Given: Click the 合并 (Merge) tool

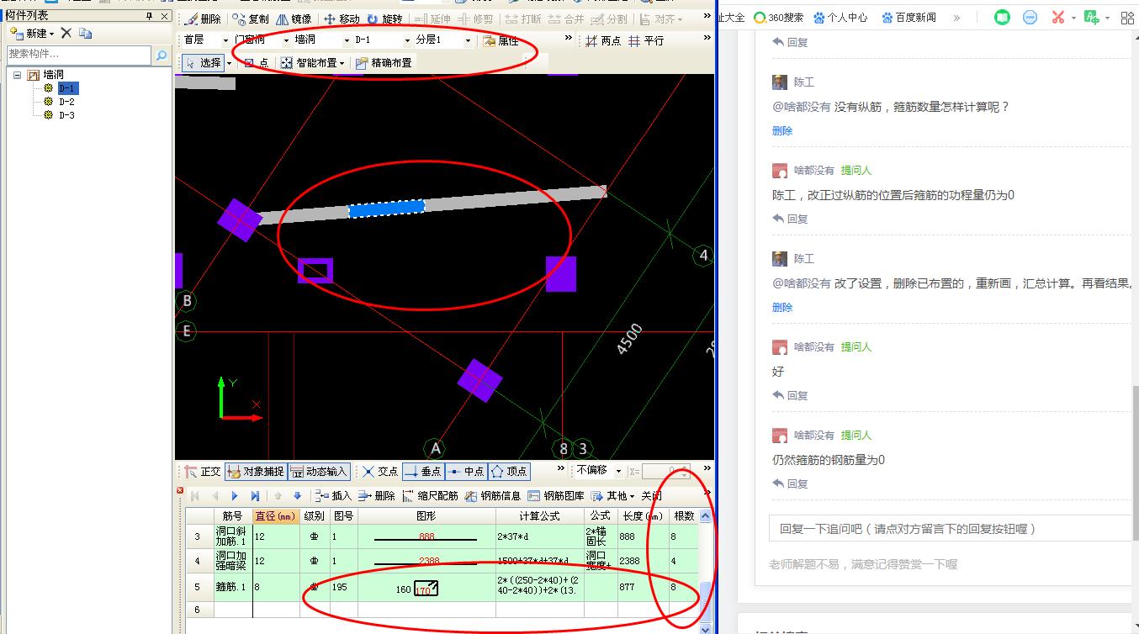Looking at the screenshot, I should pos(565,18).
